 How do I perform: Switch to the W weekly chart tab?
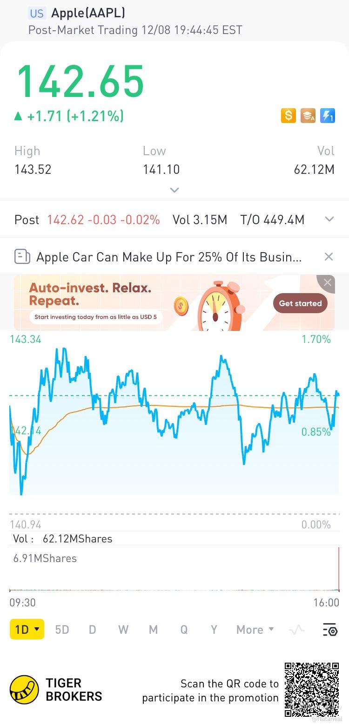123,630
